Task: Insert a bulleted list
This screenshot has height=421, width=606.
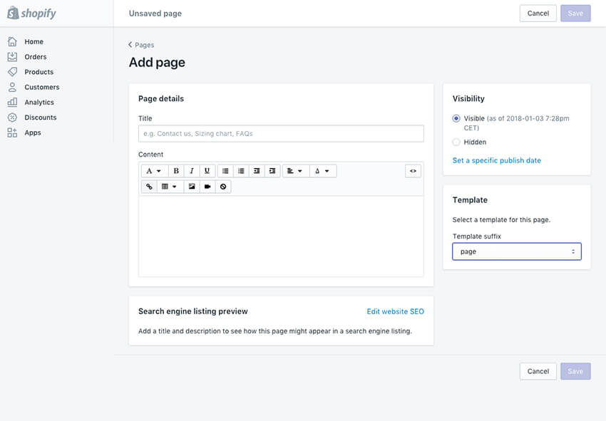Action: [x=225, y=170]
